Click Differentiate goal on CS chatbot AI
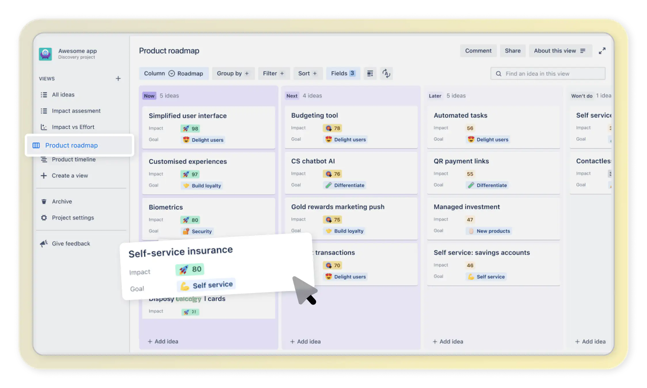 coord(345,185)
